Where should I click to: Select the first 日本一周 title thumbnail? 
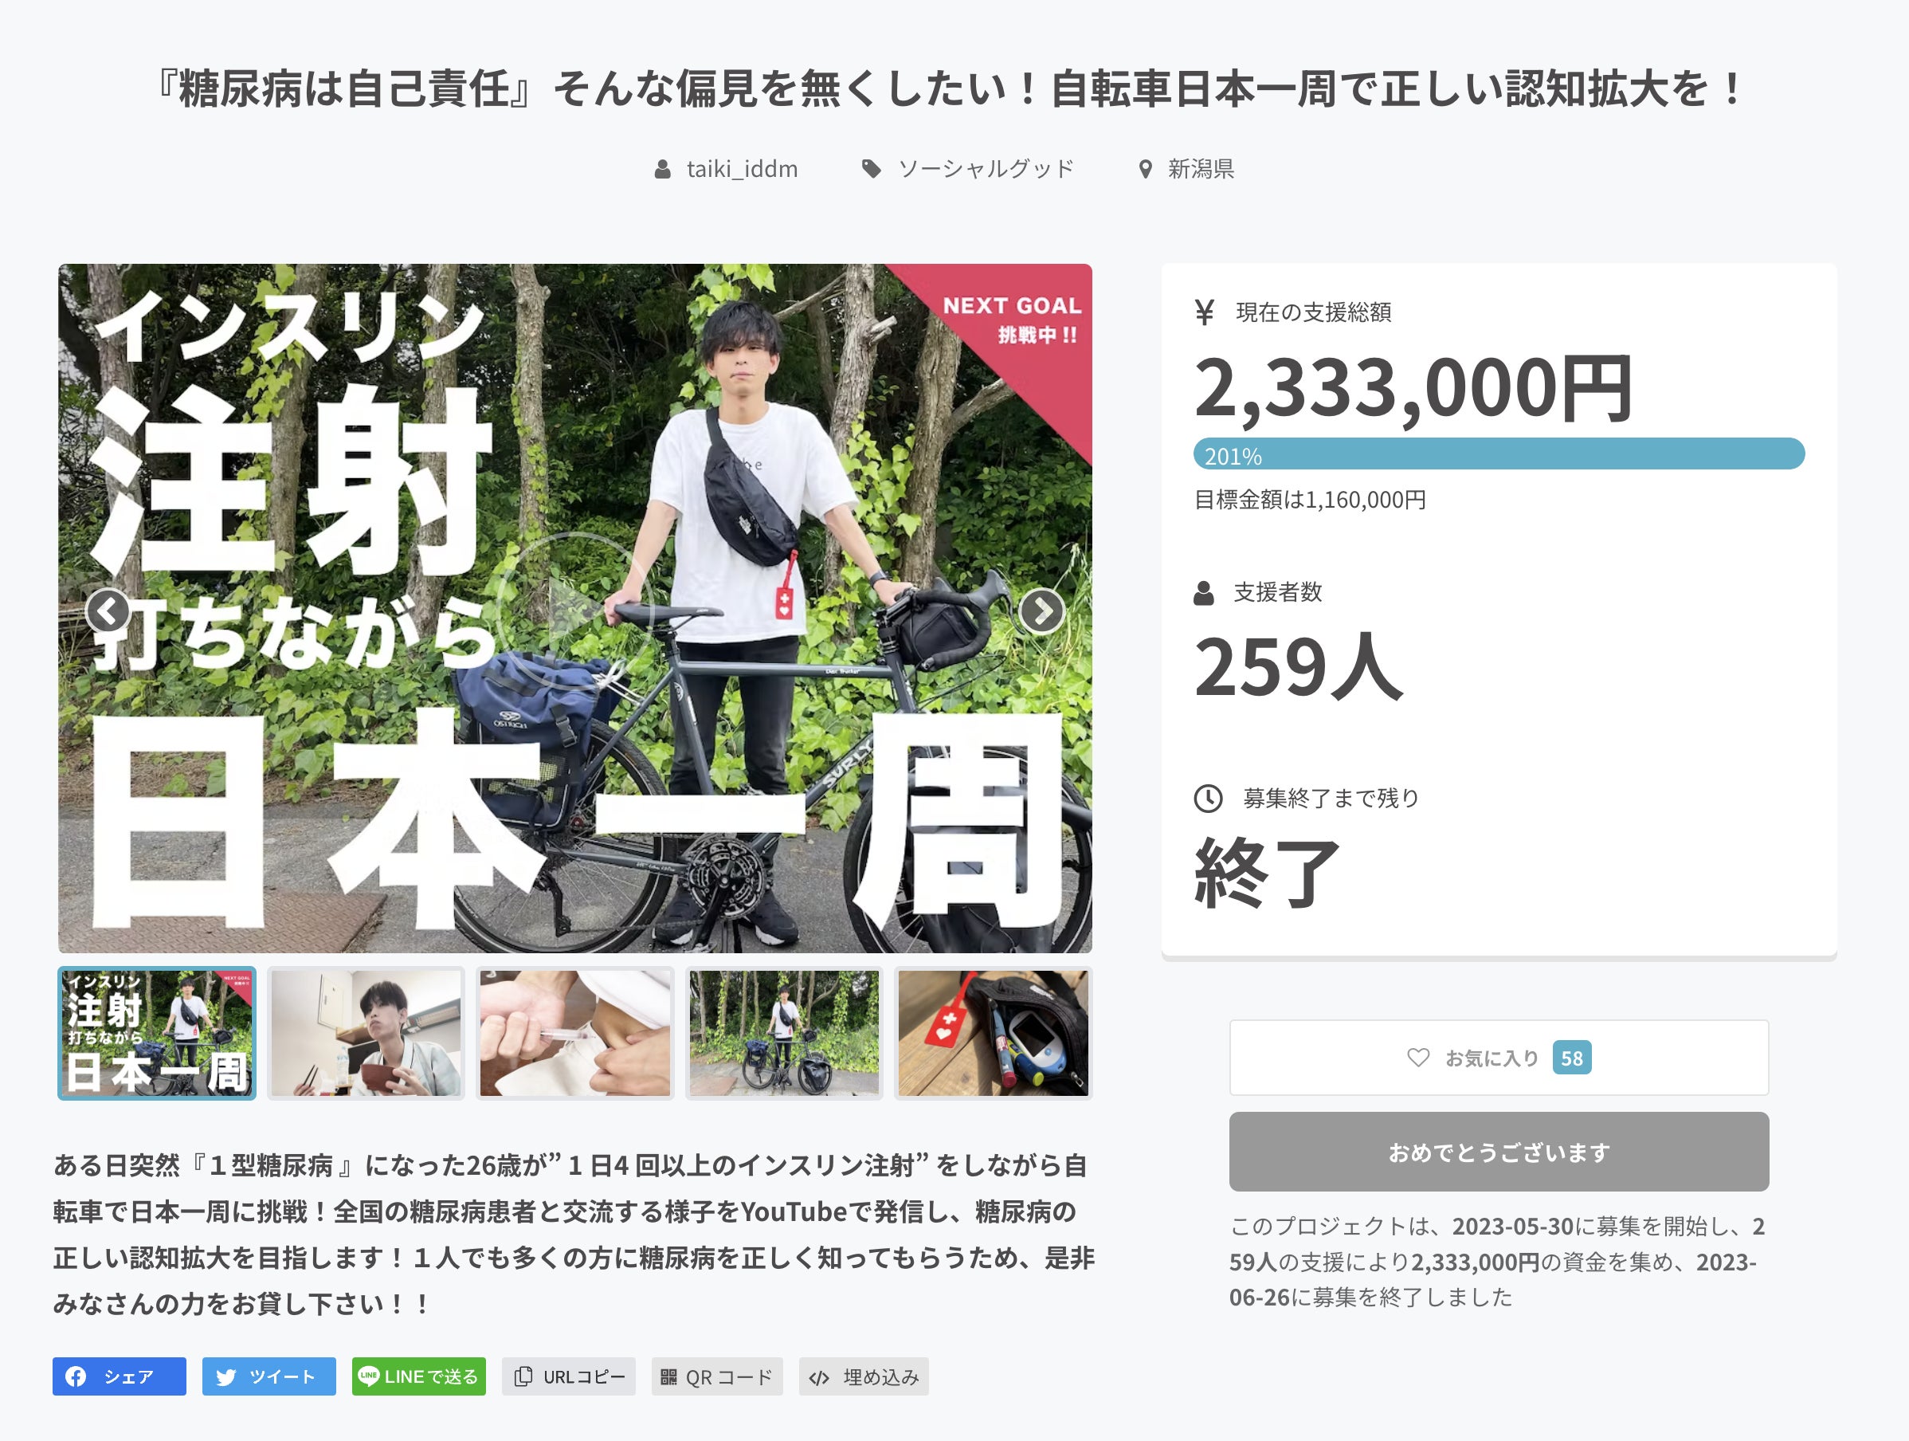(157, 1034)
